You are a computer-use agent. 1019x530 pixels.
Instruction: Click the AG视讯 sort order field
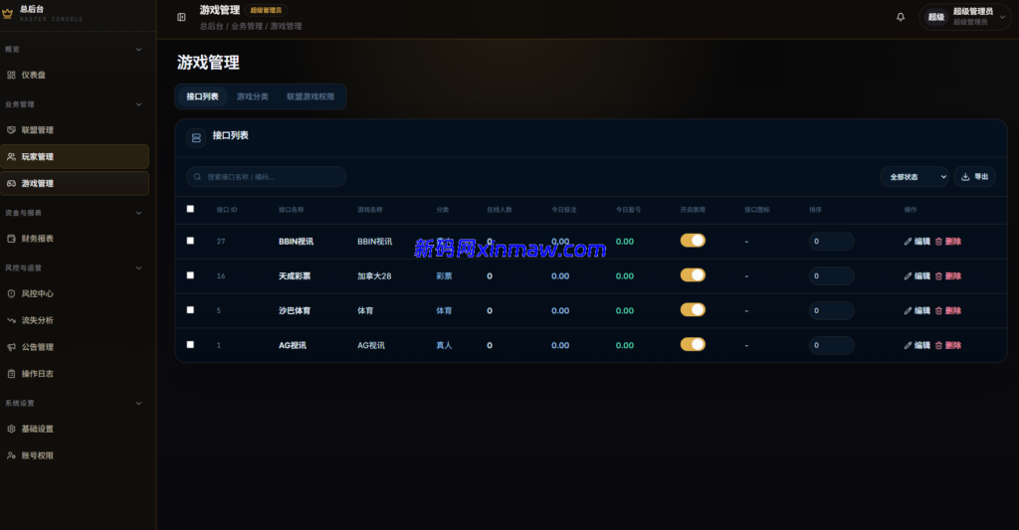(831, 345)
